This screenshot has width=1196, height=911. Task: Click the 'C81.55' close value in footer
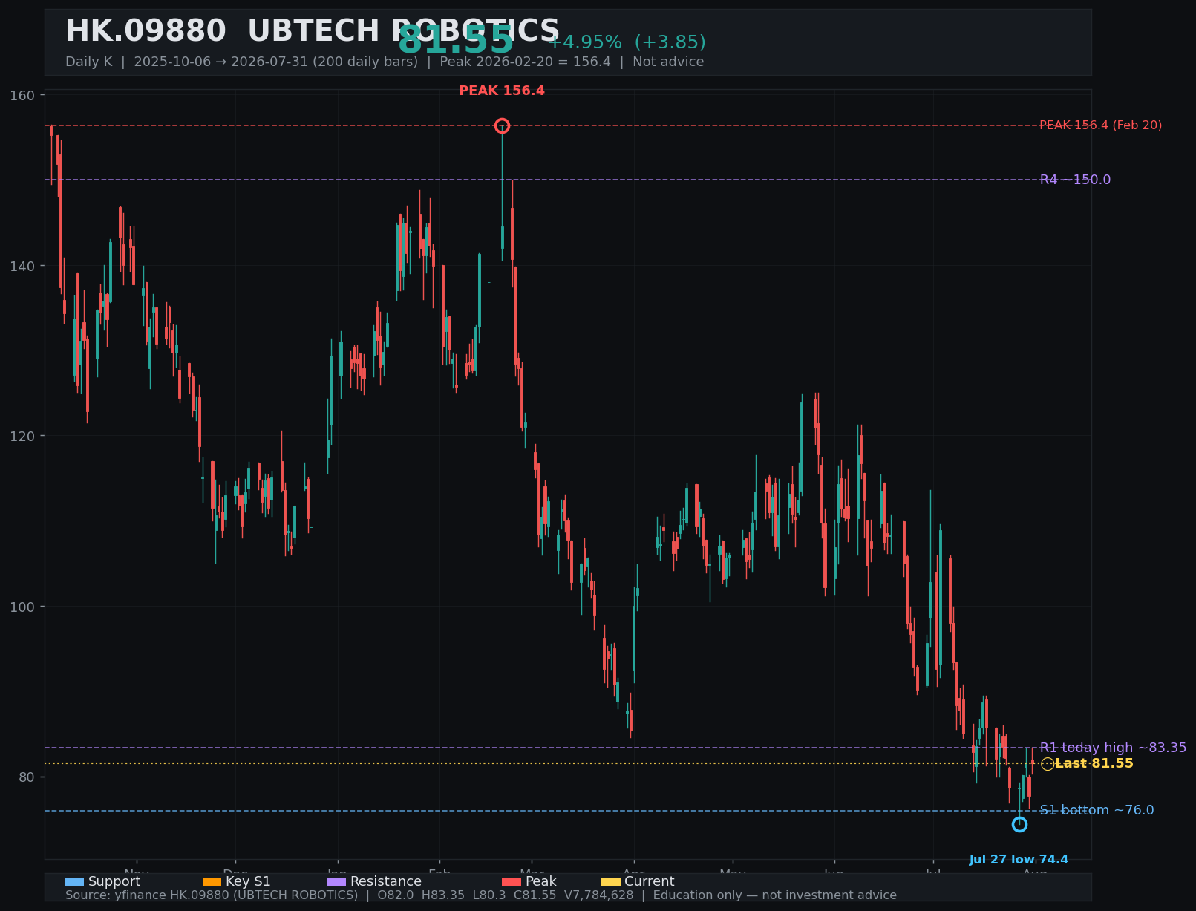[535, 895]
